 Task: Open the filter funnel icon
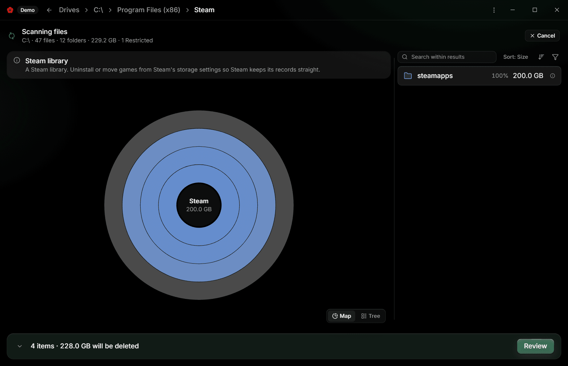(555, 57)
